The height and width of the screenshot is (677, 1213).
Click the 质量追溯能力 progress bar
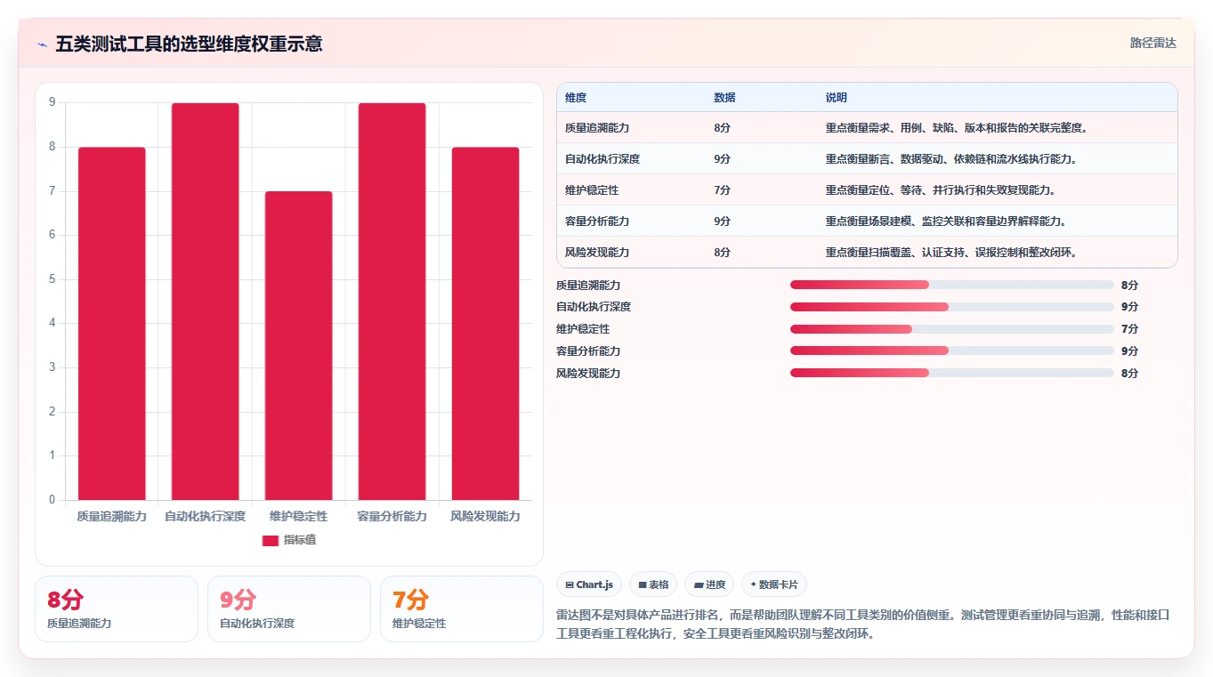(x=952, y=285)
